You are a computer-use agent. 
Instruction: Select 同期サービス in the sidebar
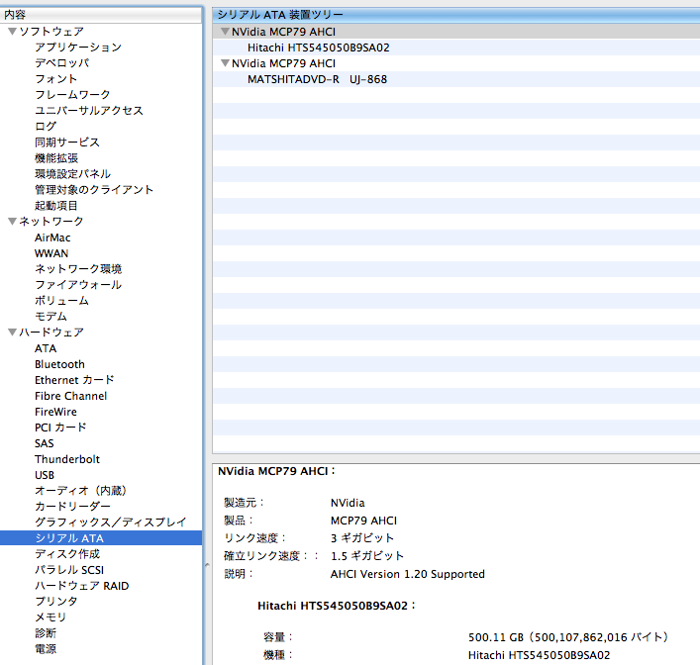67,142
